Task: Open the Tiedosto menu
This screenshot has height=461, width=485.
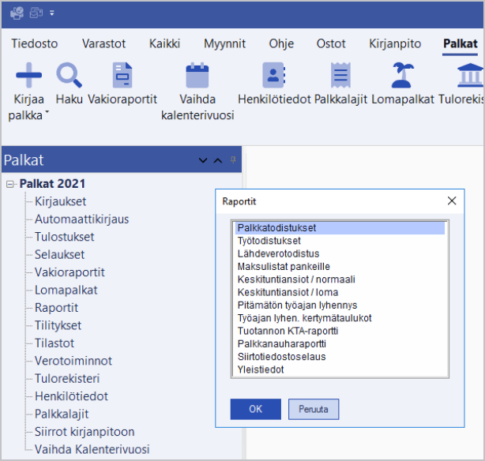Action: [35, 44]
